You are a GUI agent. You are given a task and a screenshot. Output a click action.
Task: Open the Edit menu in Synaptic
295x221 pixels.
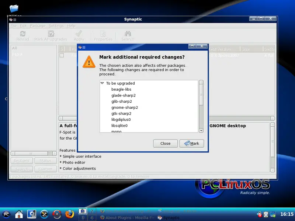(23, 26)
